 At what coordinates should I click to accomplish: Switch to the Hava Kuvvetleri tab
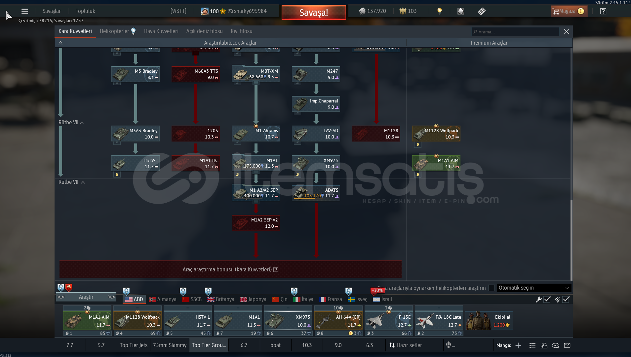(x=161, y=31)
